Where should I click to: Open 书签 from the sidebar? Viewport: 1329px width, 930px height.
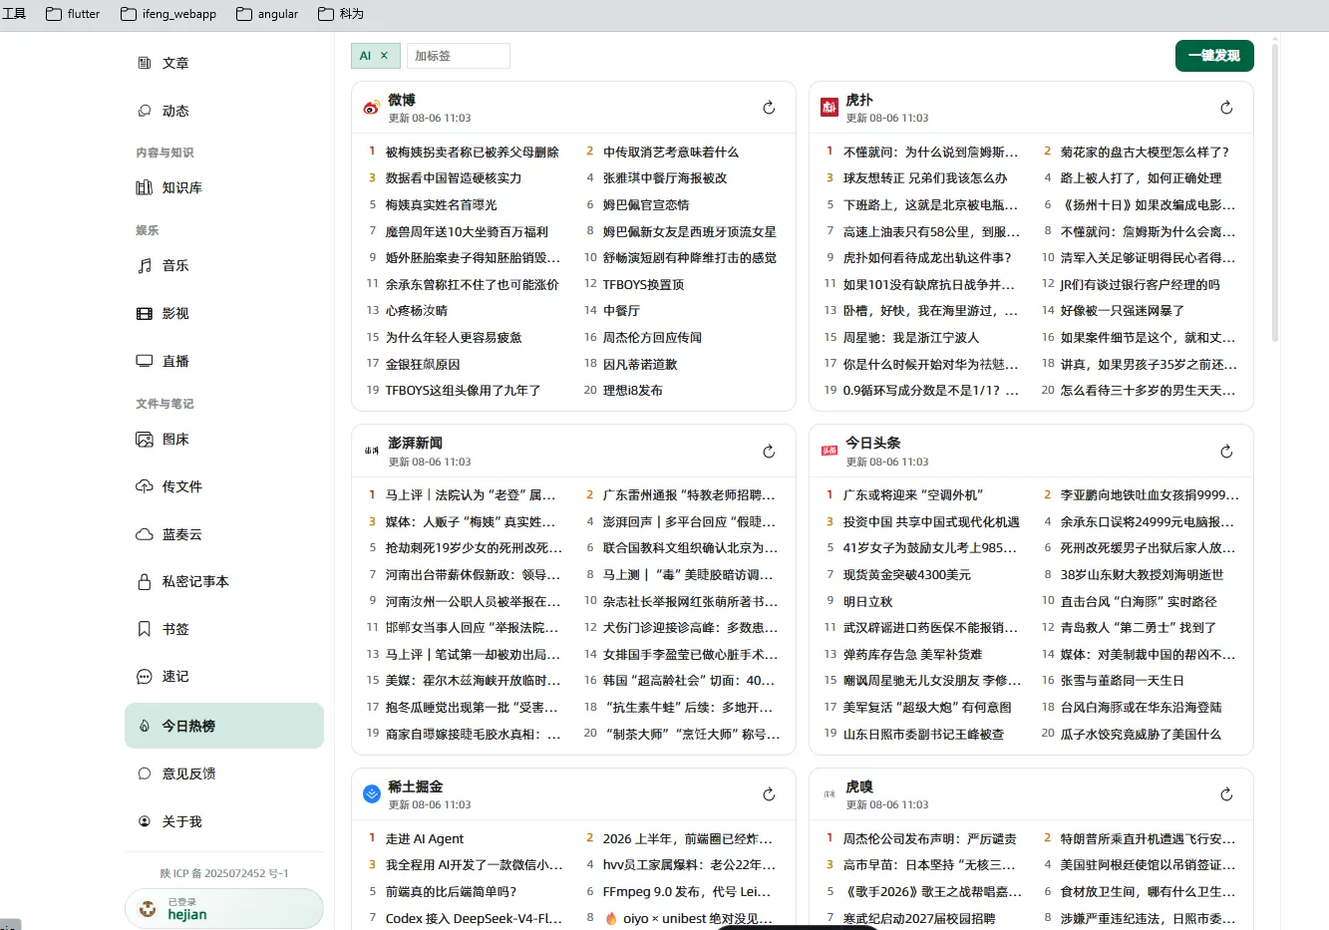pyautogui.click(x=224, y=629)
